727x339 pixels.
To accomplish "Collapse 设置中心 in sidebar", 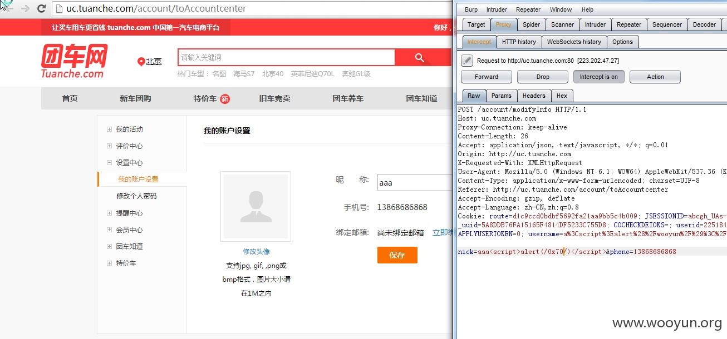I will 109,163.
